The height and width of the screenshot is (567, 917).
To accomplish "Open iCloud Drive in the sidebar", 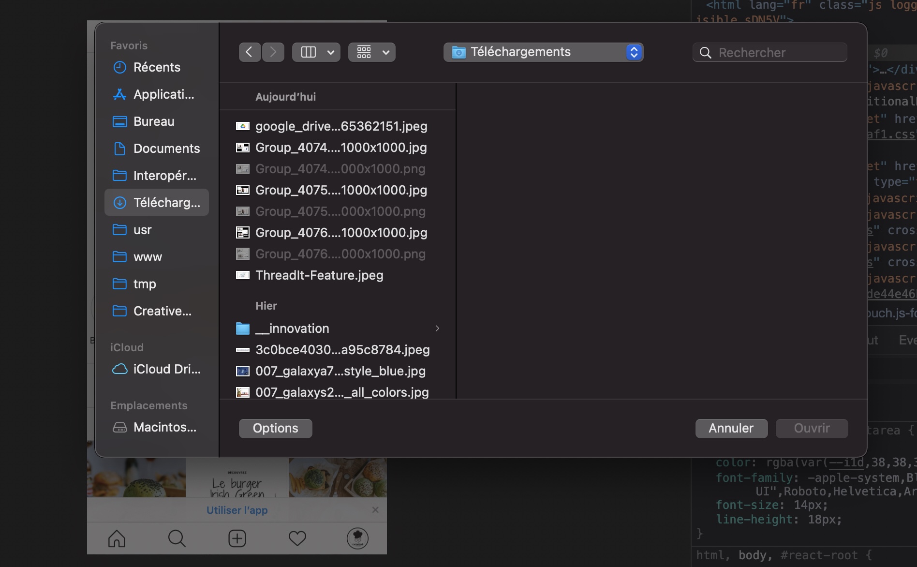I will (x=166, y=369).
